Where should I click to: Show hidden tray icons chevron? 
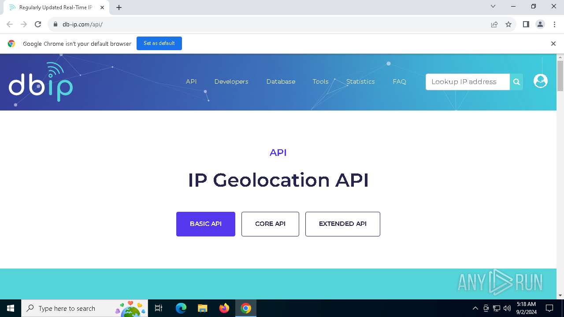(x=475, y=308)
